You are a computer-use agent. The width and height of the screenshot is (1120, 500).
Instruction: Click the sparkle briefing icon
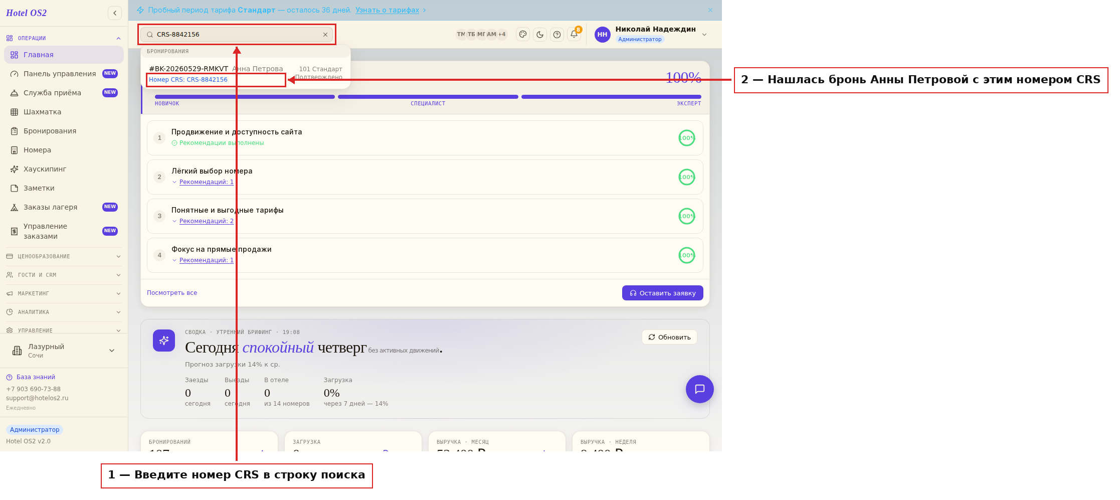pos(164,341)
